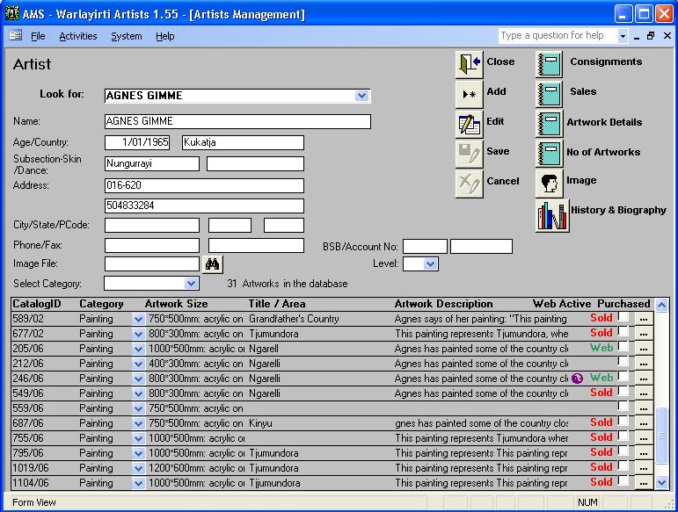678x512 pixels.
Task: Open Consignments notebook icon
Action: click(x=549, y=64)
